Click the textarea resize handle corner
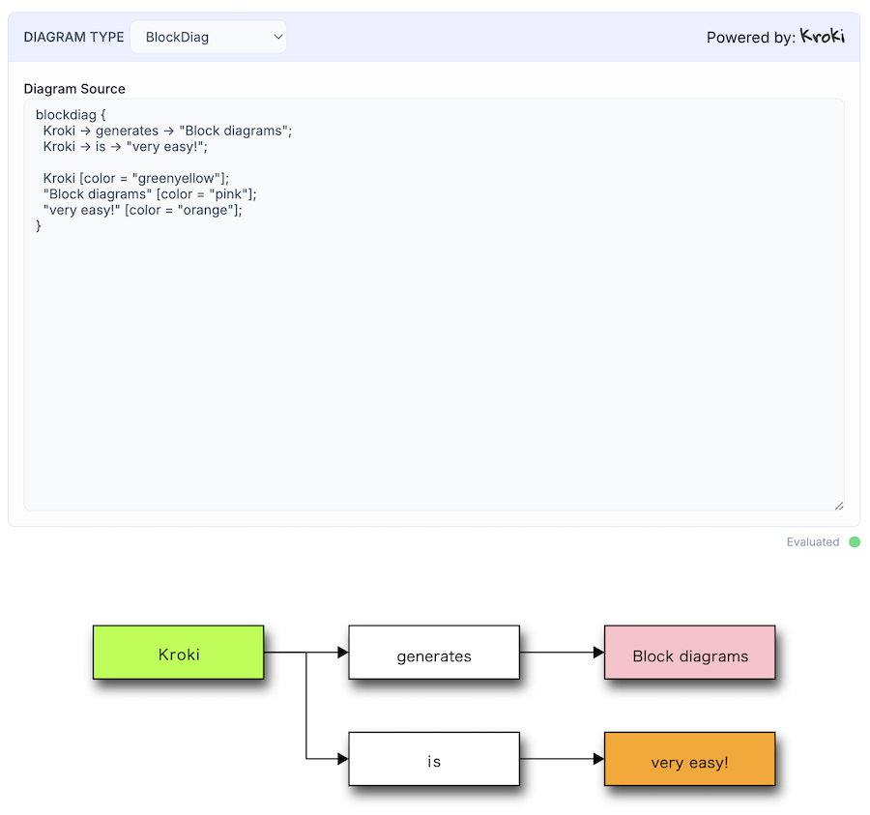 click(x=839, y=506)
